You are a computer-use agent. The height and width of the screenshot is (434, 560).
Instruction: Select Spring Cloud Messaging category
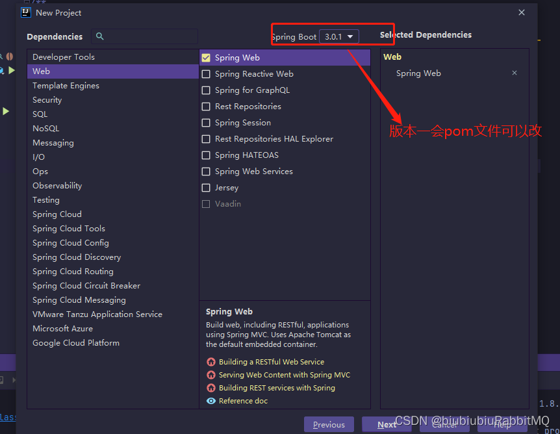(113, 300)
